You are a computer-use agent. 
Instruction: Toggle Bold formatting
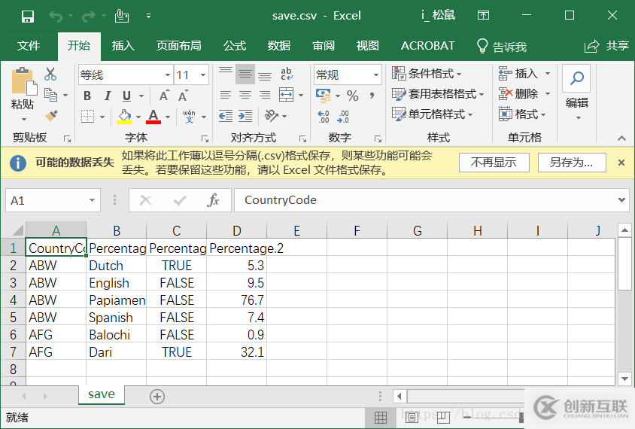pyautogui.click(x=87, y=96)
